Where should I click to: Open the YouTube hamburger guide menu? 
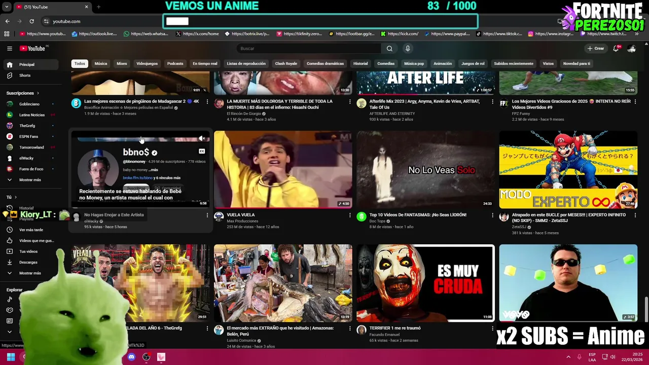click(x=9, y=49)
